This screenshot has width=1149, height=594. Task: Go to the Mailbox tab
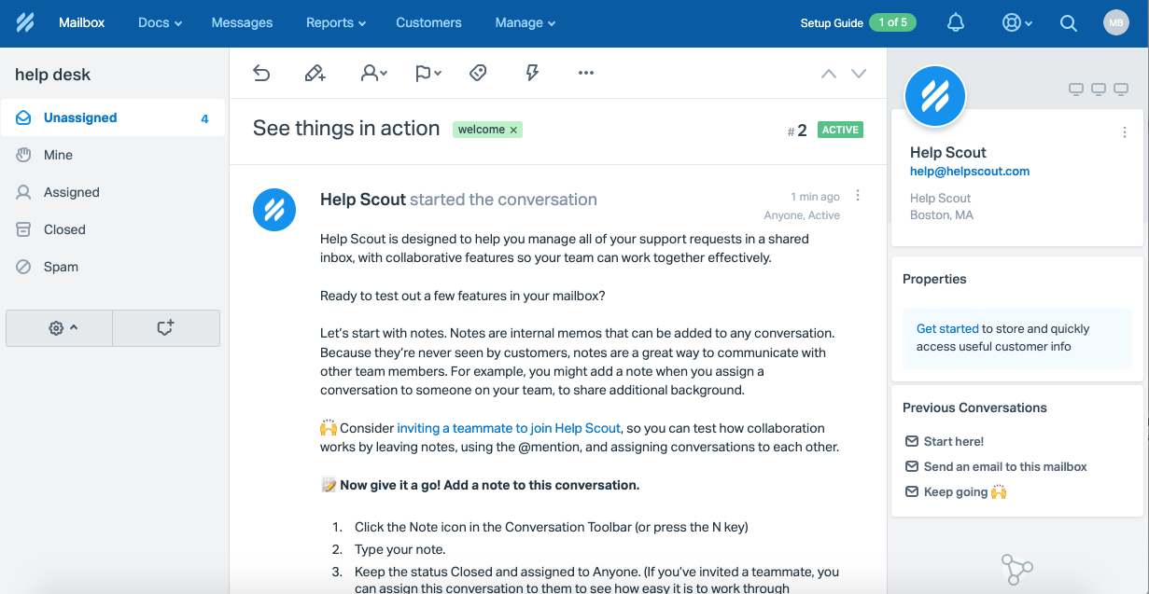click(82, 22)
